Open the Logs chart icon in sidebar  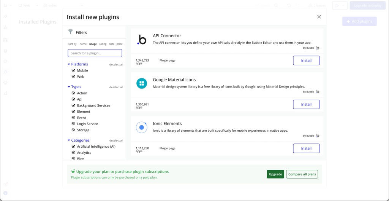pos(5,93)
